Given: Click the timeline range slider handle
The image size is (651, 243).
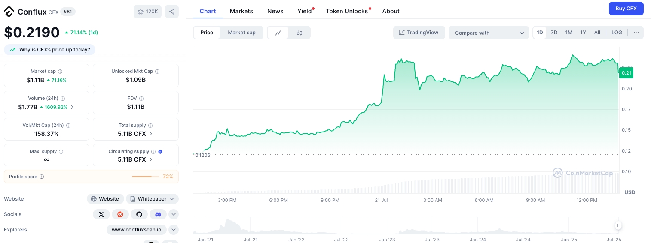Looking at the screenshot, I should [618, 225].
